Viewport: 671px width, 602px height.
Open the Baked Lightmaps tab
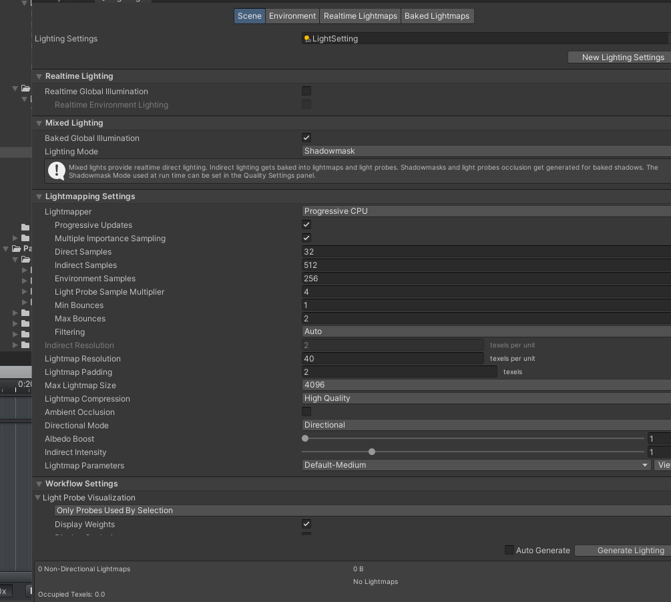[437, 16]
